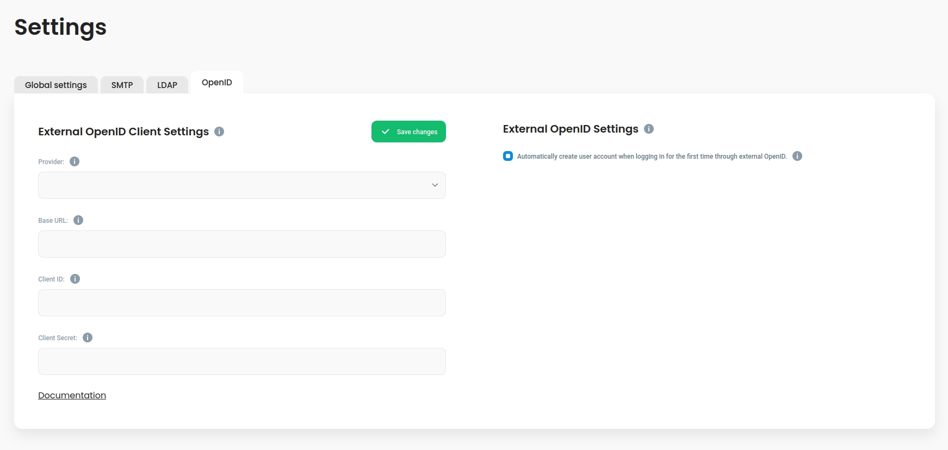Switch to the Global settings tab
948x450 pixels.
click(56, 85)
